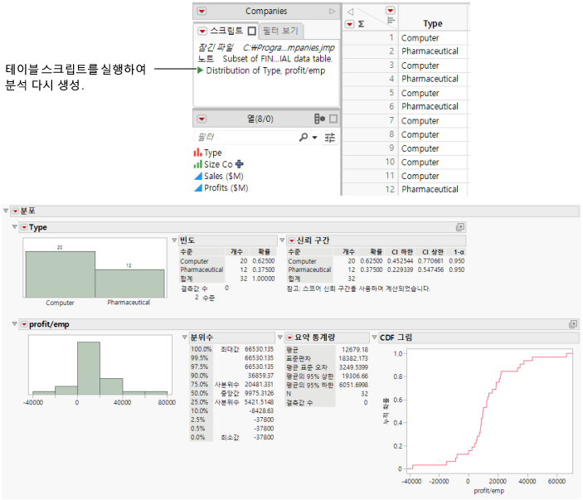Viewport: 583px width, 500px height.
Task: Open the 열(8/0) columns red triangle menu
Action: pos(202,119)
